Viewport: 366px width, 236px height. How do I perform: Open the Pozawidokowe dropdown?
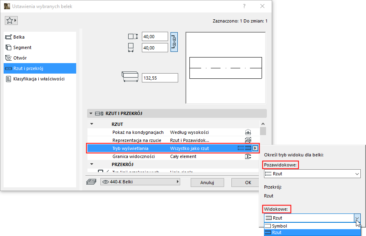coord(312,174)
